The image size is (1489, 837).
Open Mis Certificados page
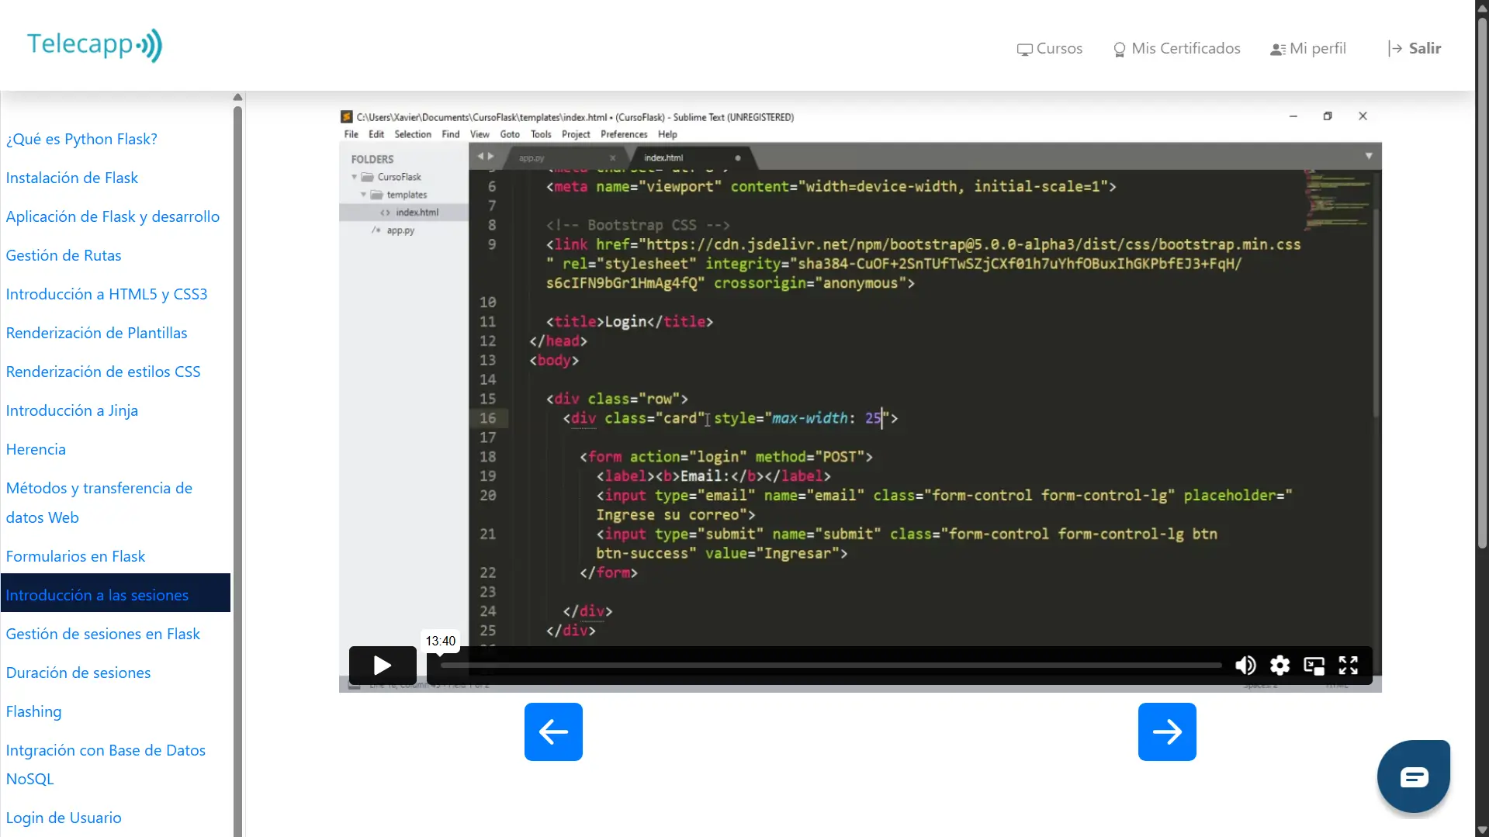tap(1176, 48)
